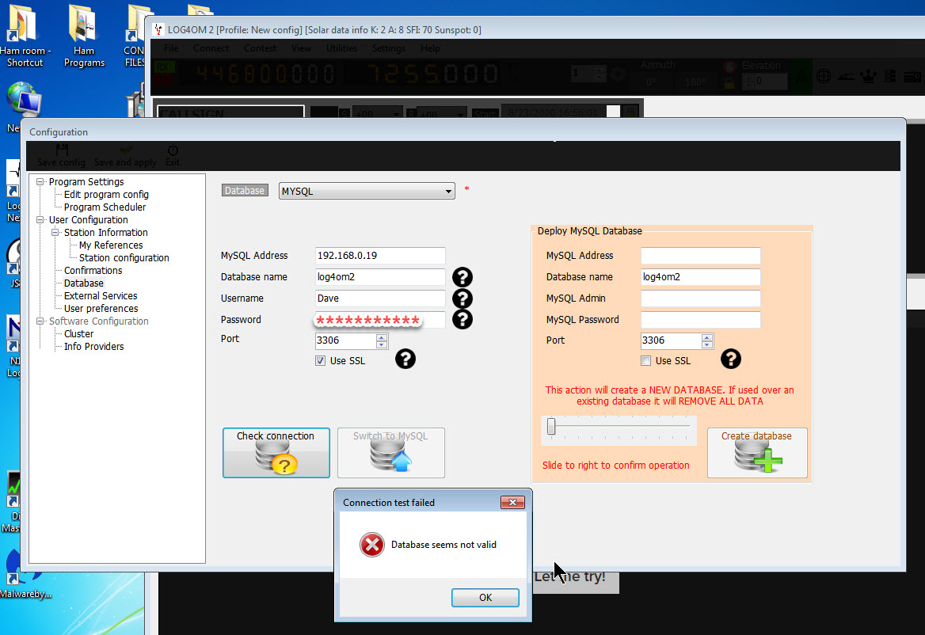
Task: Collapse the Station Information tree node
Action: [x=55, y=232]
